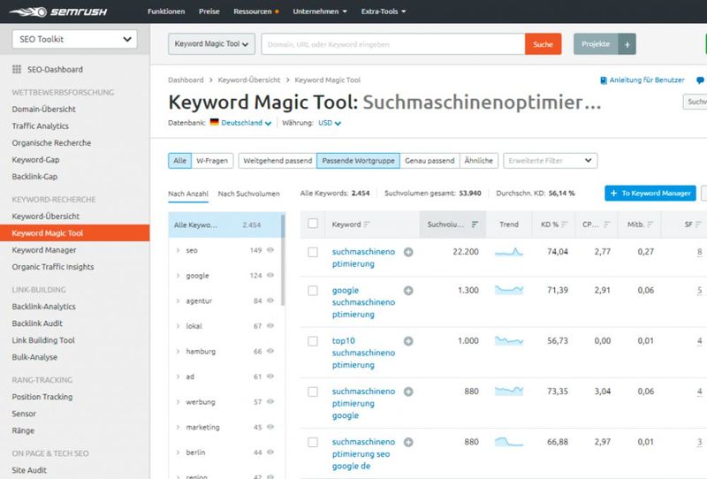This screenshot has height=479, width=707.
Task: Open USD currency dropdown
Action: [330, 123]
